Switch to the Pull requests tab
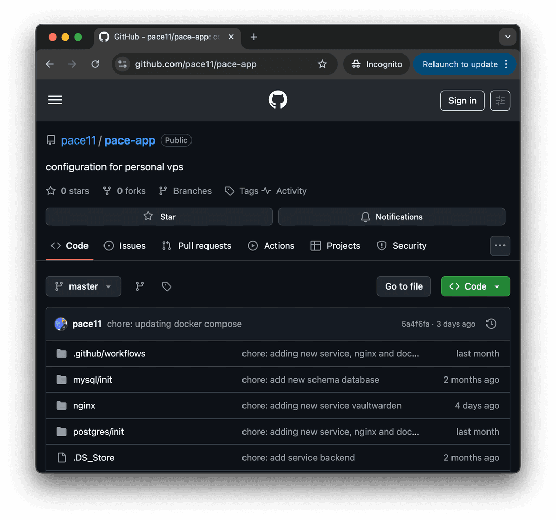The height and width of the screenshot is (520, 556). pos(196,246)
